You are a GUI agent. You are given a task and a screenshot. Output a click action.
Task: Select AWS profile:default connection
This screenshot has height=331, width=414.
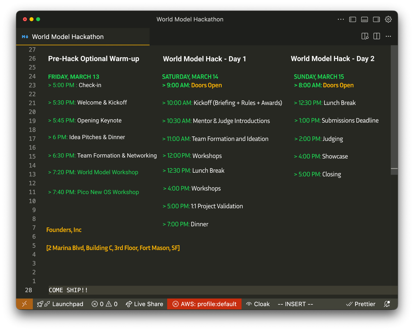point(204,304)
